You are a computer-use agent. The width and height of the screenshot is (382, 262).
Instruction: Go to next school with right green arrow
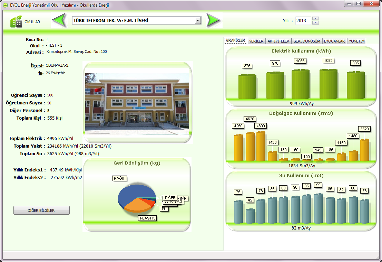point(213,20)
